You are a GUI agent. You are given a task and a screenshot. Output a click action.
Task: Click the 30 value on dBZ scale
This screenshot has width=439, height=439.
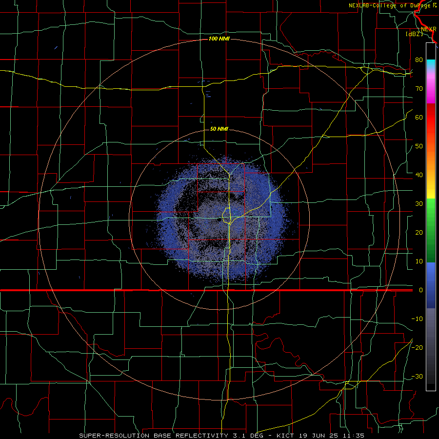click(x=419, y=203)
